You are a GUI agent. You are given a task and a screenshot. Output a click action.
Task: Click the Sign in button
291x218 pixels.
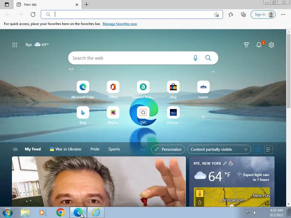point(263,14)
